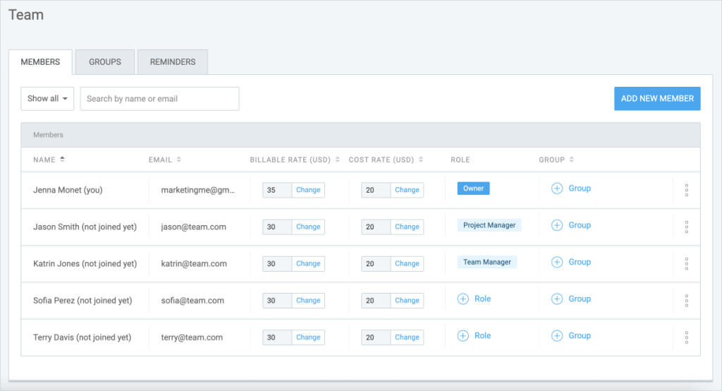Change billable rate for Katrin Jones
Screen dimensions: 722x391
308,264
